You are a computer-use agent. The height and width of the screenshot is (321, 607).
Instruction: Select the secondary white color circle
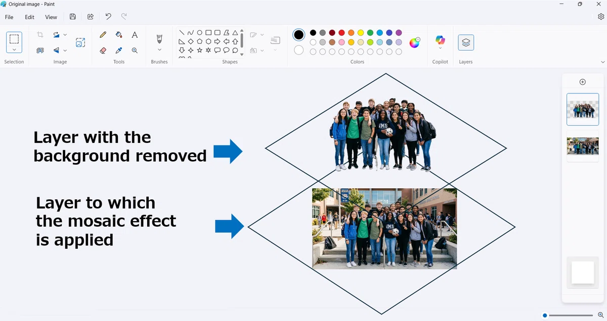click(299, 50)
